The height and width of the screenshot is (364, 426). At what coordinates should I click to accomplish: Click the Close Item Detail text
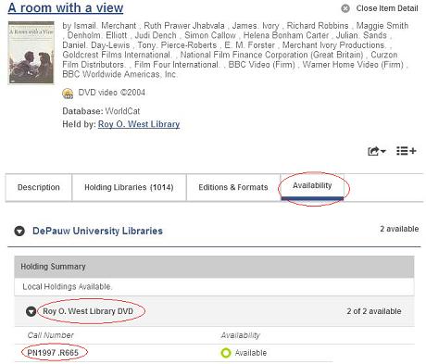387,8
